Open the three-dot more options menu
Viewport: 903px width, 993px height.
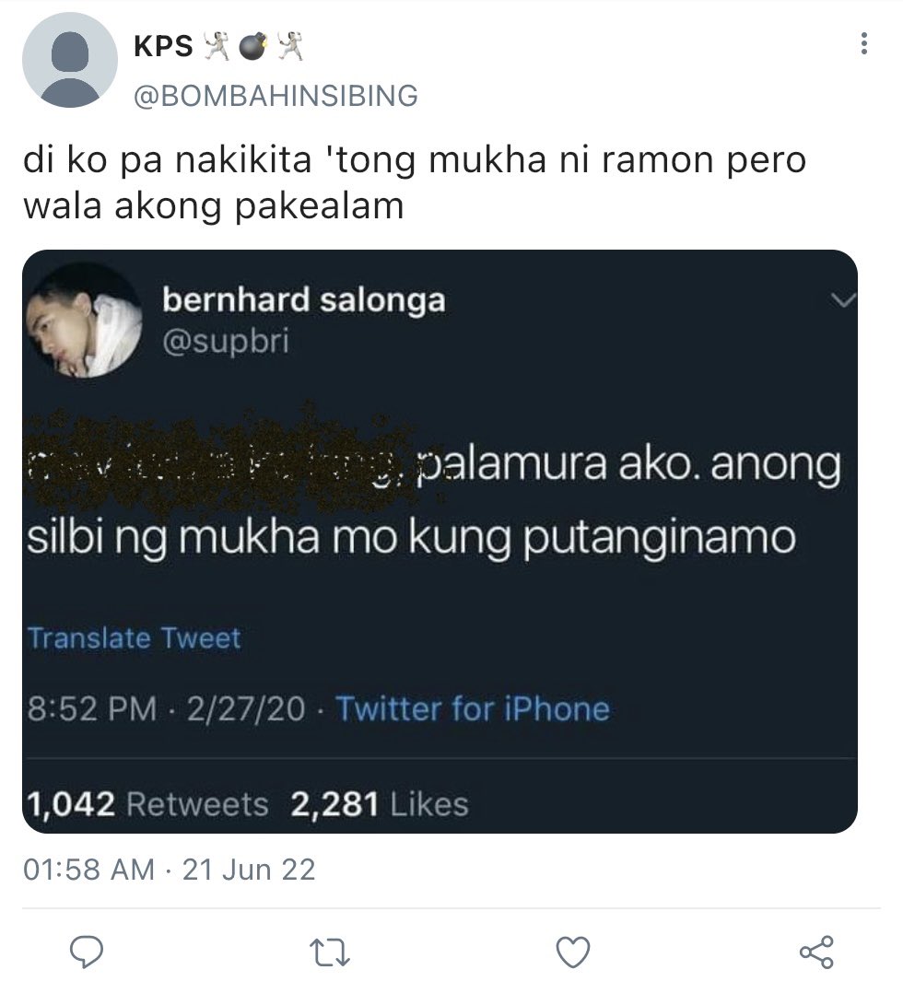[863, 43]
